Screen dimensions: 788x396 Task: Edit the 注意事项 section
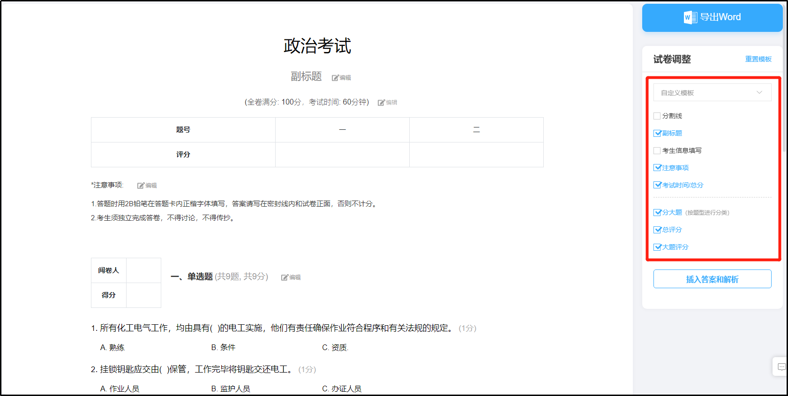(147, 186)
